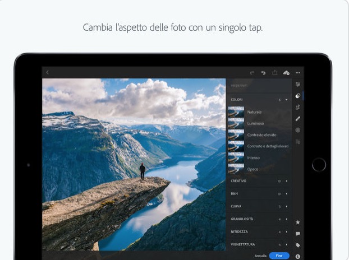The image size is (349, 260).
Task: Expand the B&N preset group
Action: coord(259,193)
